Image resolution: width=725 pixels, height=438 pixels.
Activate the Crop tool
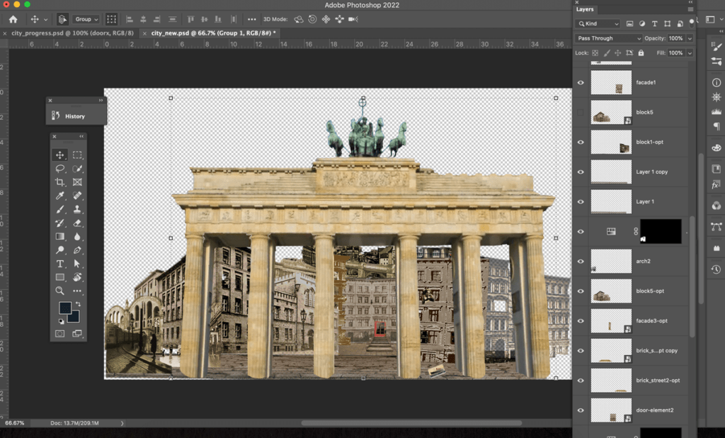point(60,181)
